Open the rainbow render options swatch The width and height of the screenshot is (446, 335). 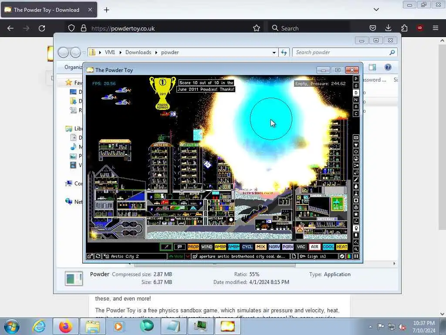[349, 256]
